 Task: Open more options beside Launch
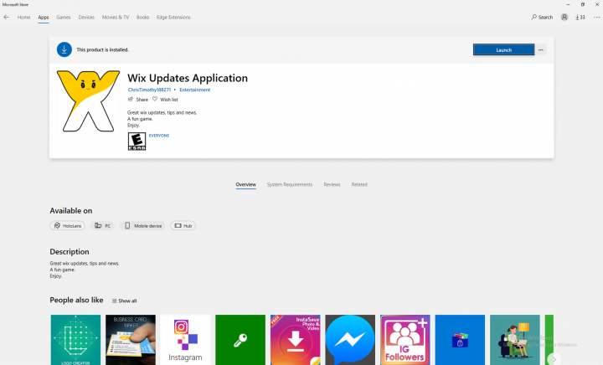tap(541, 49)
